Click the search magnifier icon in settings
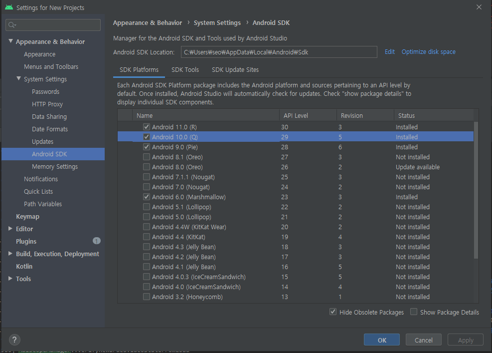The height and width of the screenshot is (353, 492). click(x=12, y=25)
